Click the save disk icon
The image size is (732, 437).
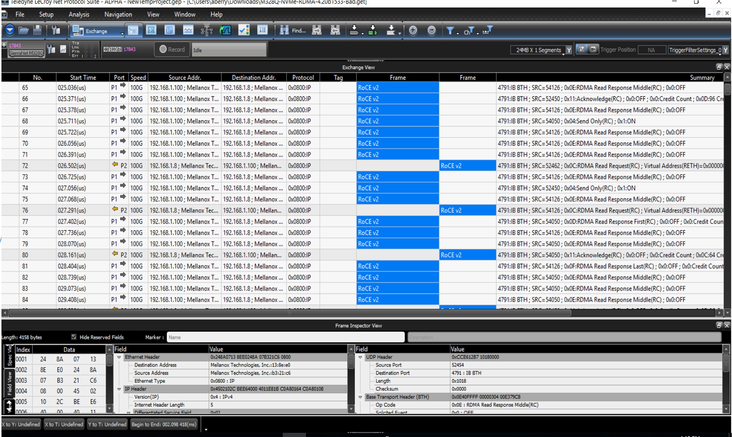point(37,31)
